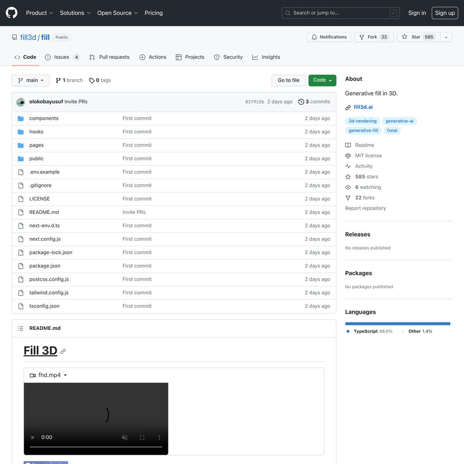This screenshot has height=464, width=464.
Task: Click the Go to file button
Action: [288, 80]
